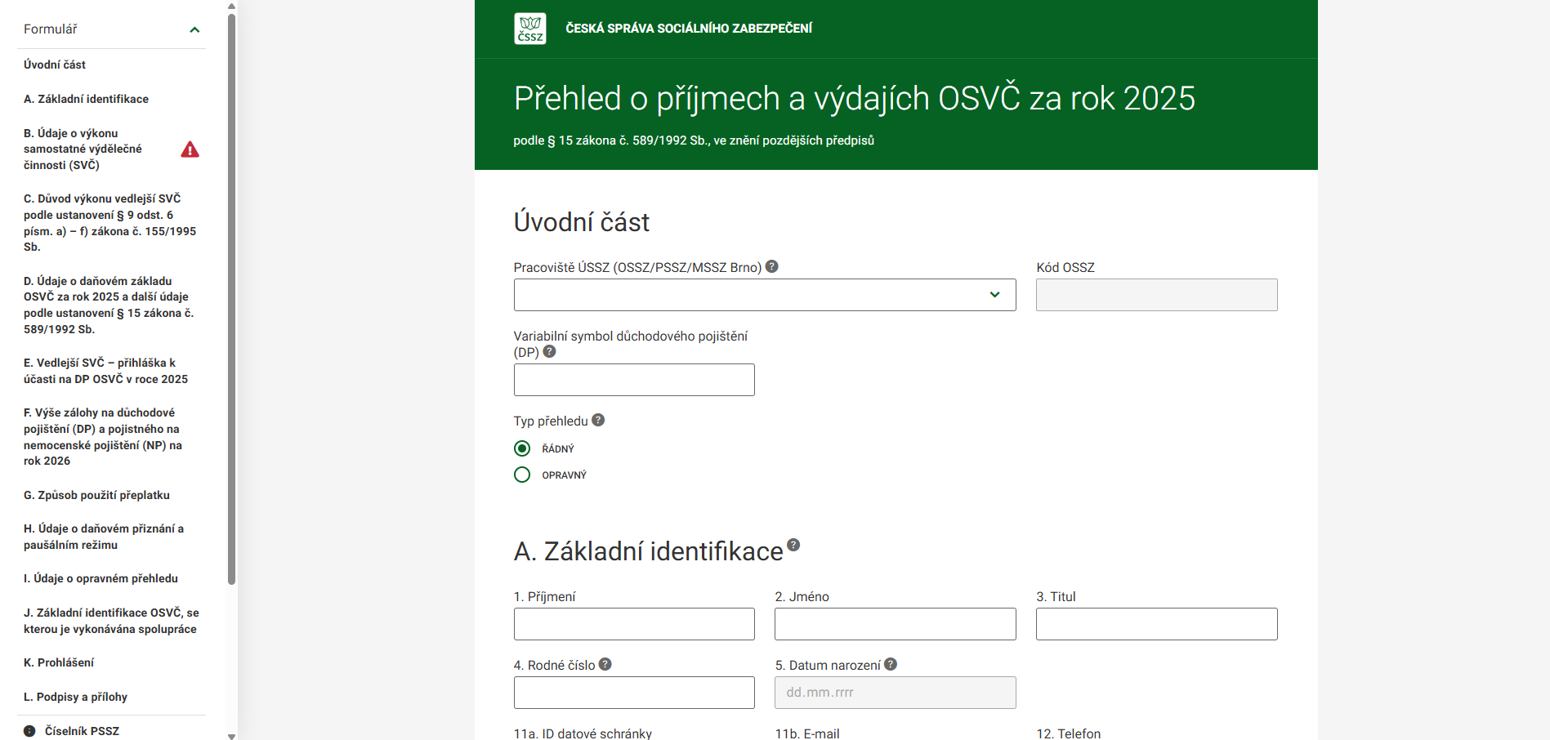The width and height of the screenshot is (1550, 740).
Task: Open help icon next to Pracoviště ÚSSZ
Action: click(x=771, y=266)
